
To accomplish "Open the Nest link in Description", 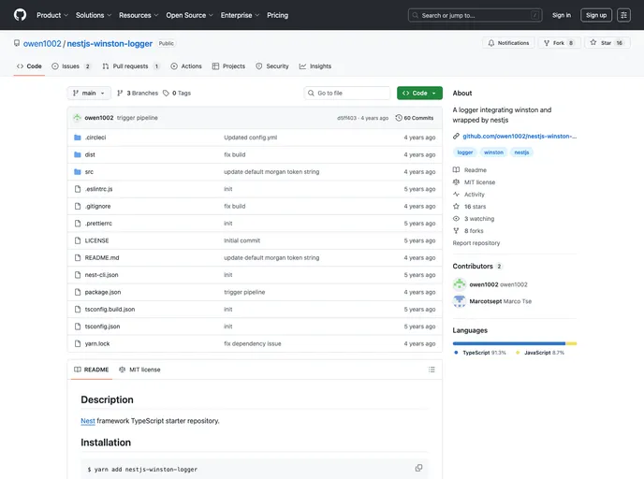I will (x=87, y=421).
